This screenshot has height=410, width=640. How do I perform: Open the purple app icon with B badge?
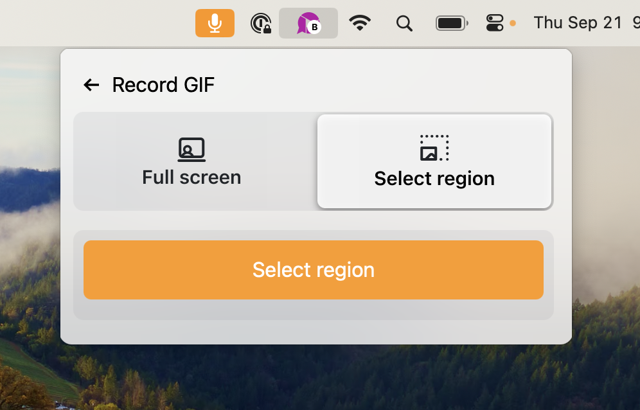tap(308, 23)
